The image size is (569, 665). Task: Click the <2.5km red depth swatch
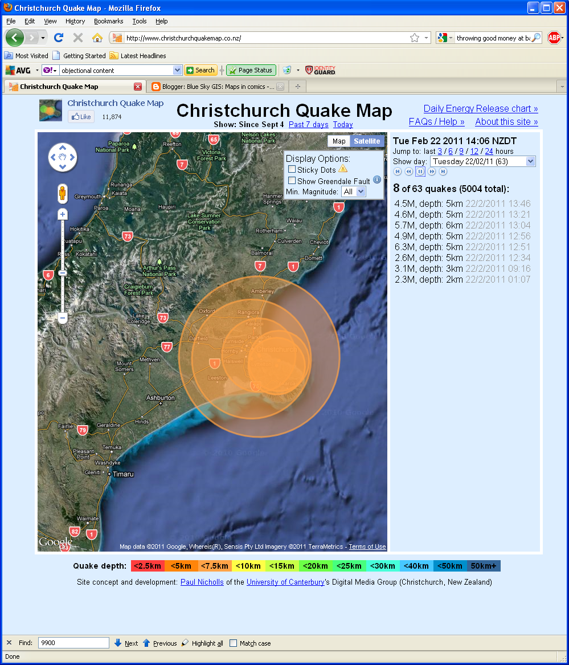(148, 566)
